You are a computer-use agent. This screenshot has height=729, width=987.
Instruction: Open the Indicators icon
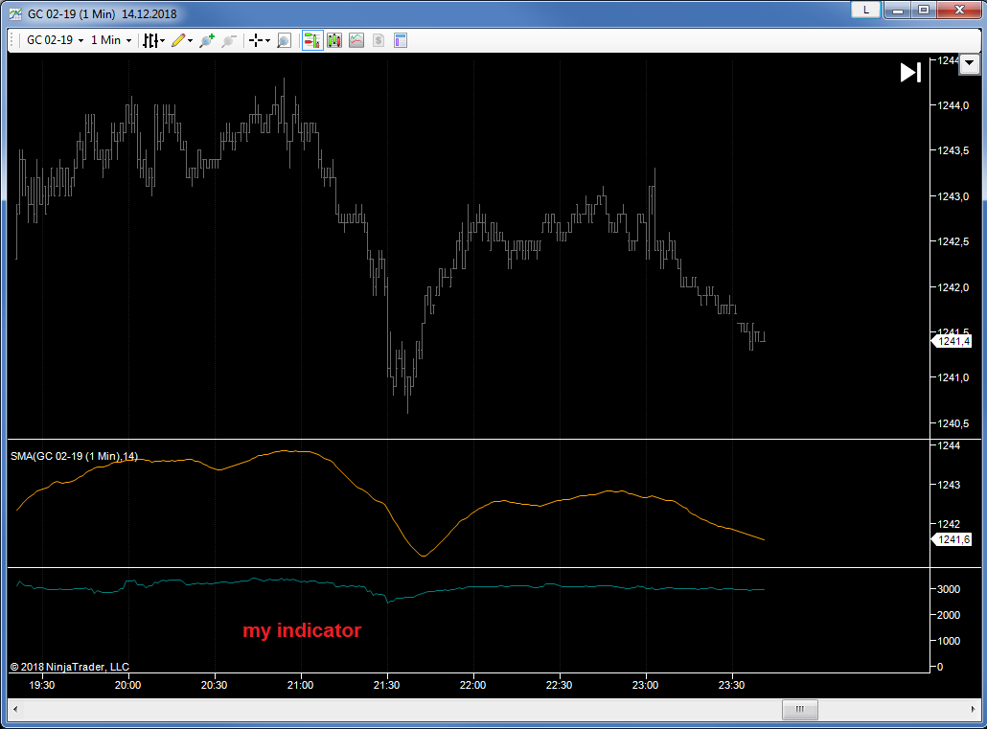point(356,40)
